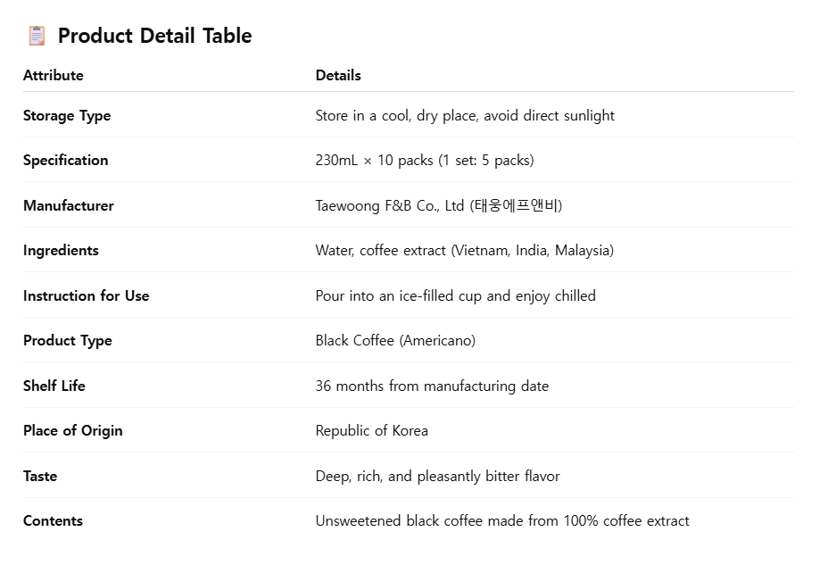Click the water, coffee extract ingredients text
This screenshot has height=565, width=828.
click(465, 251)
